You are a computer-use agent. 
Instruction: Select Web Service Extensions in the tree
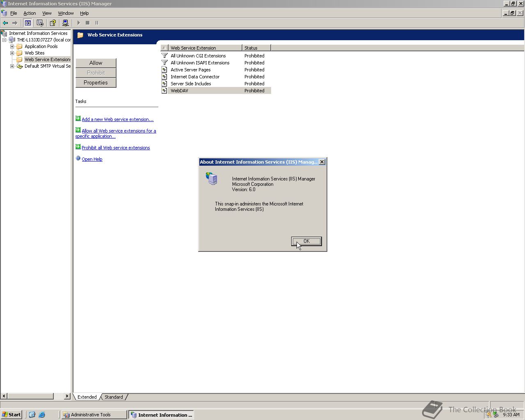(47, 59)
